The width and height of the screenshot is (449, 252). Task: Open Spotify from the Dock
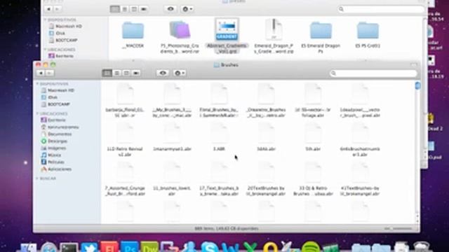[311, 247]
